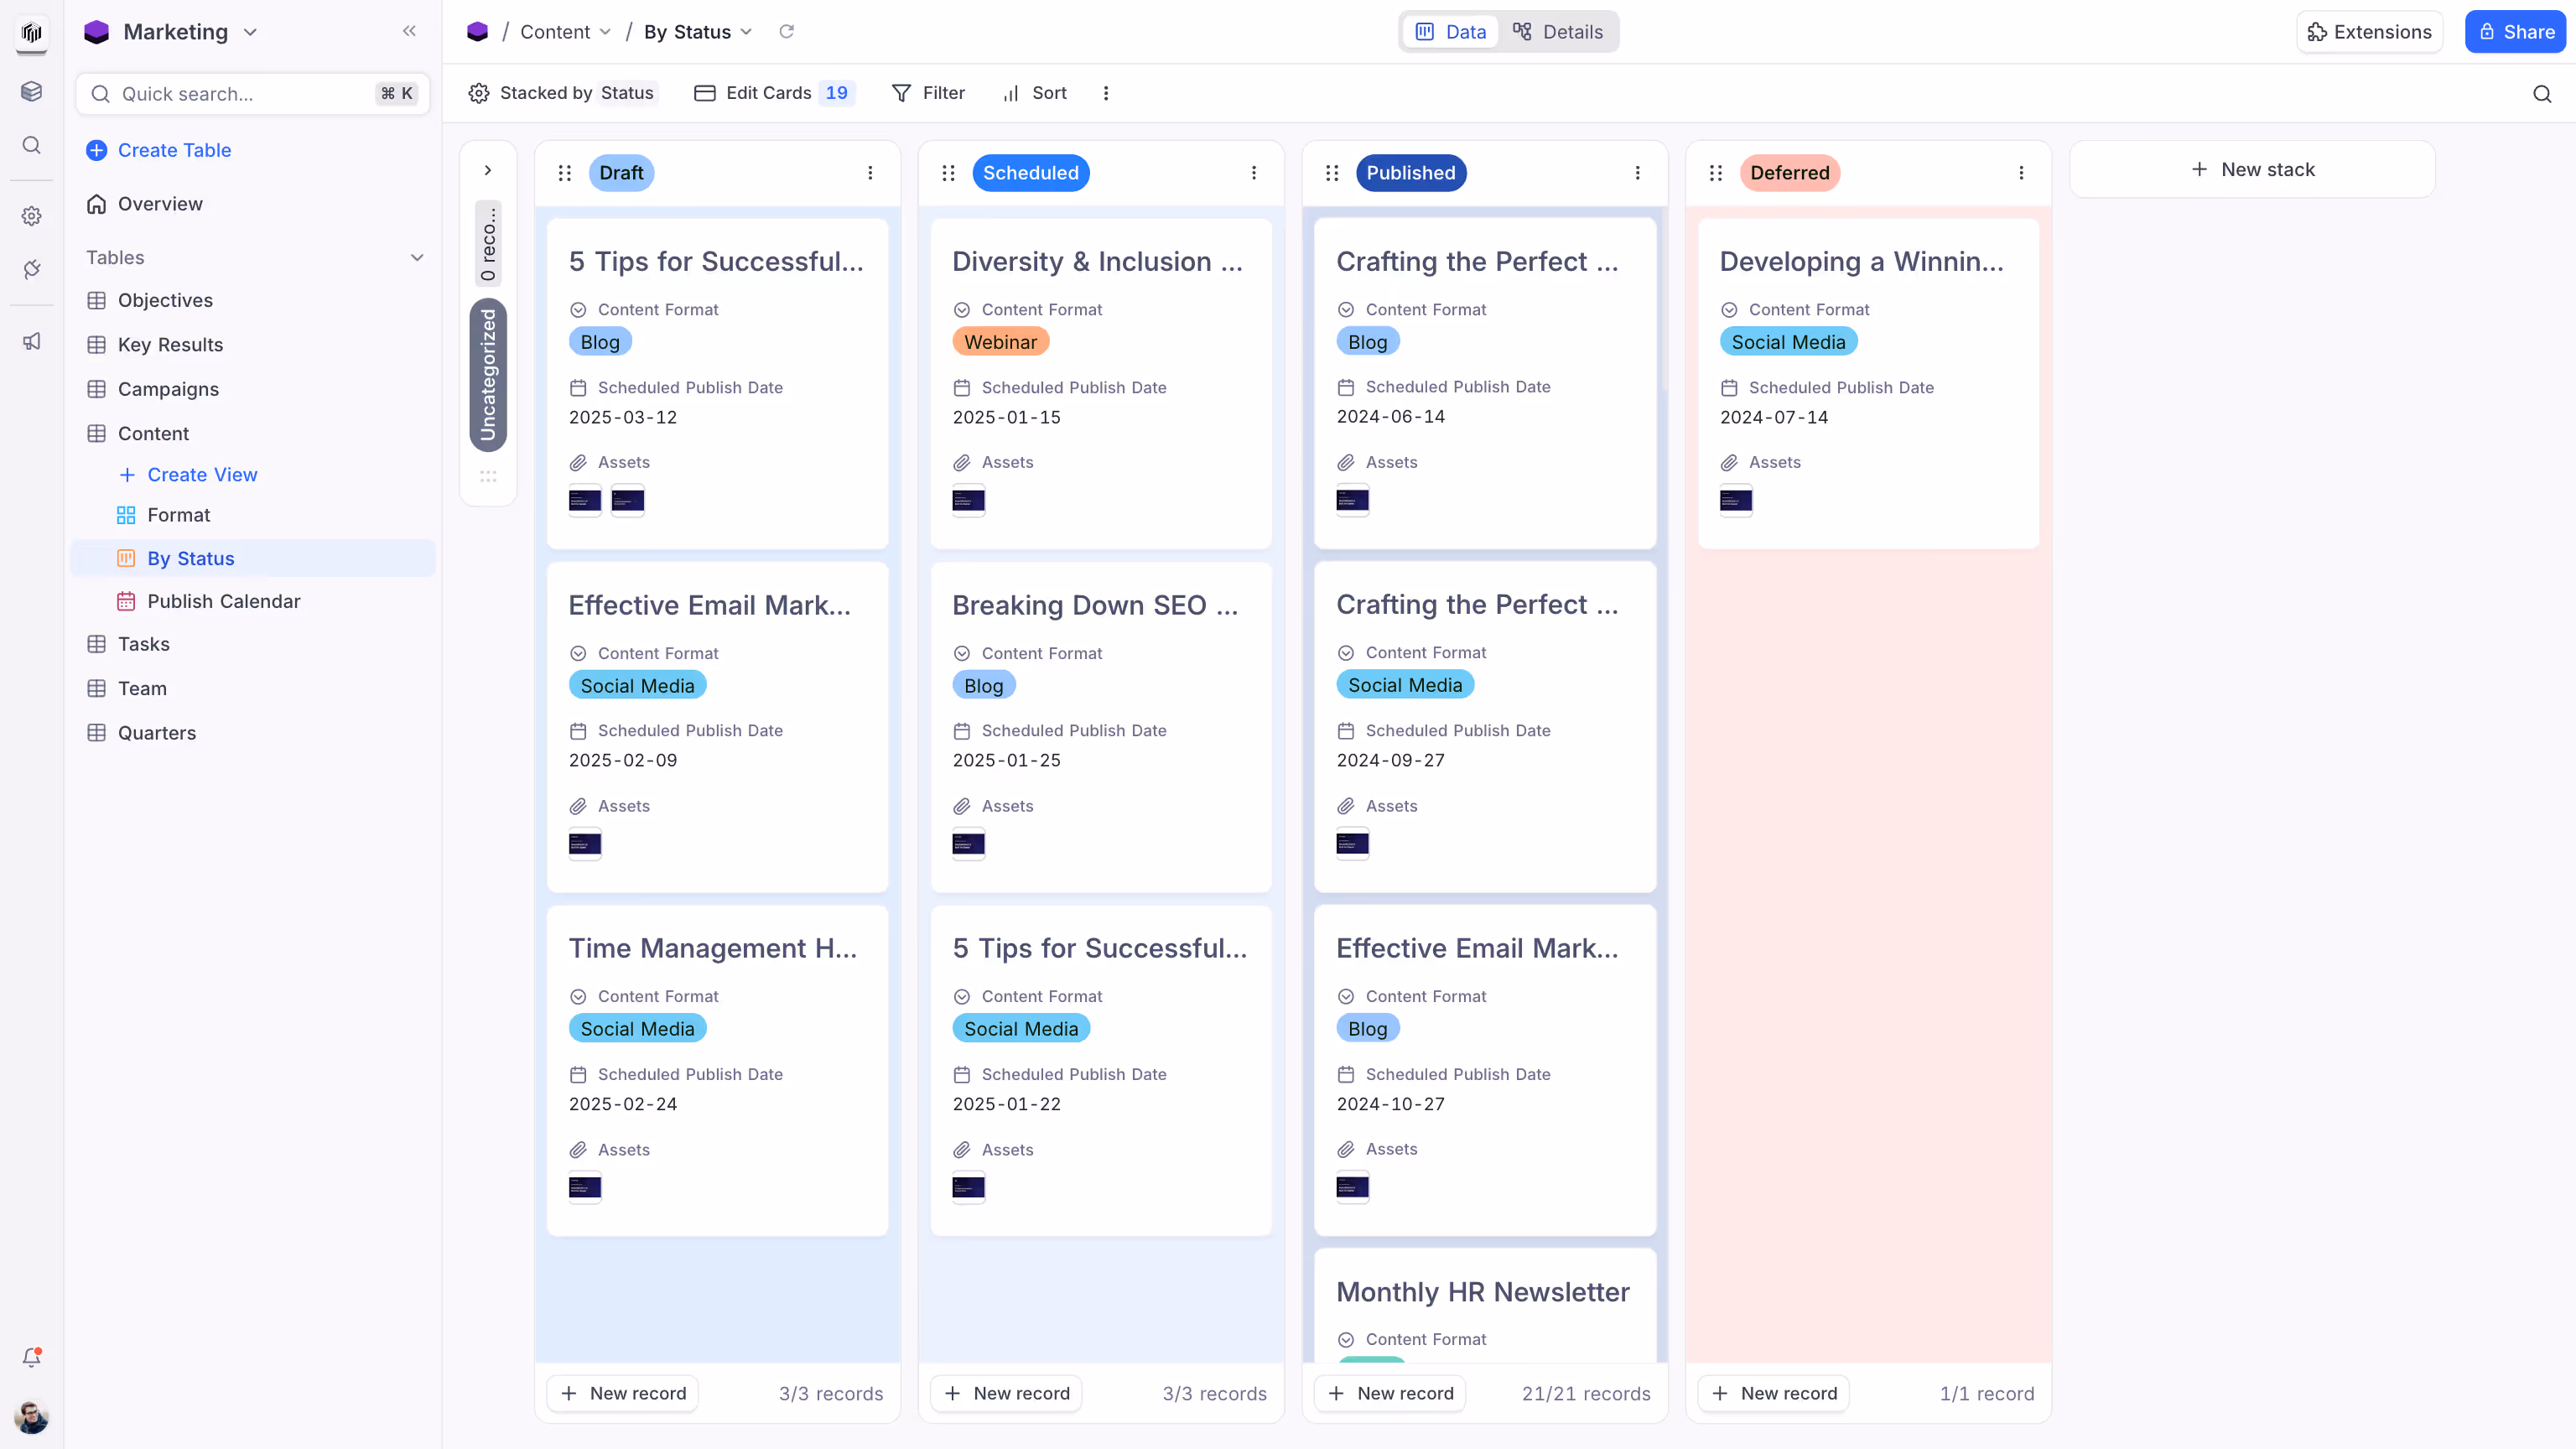This screenshot has width=2576, height=1449.
Task: Open the Draft stack three-dot menu
Action: click(870, 173)
